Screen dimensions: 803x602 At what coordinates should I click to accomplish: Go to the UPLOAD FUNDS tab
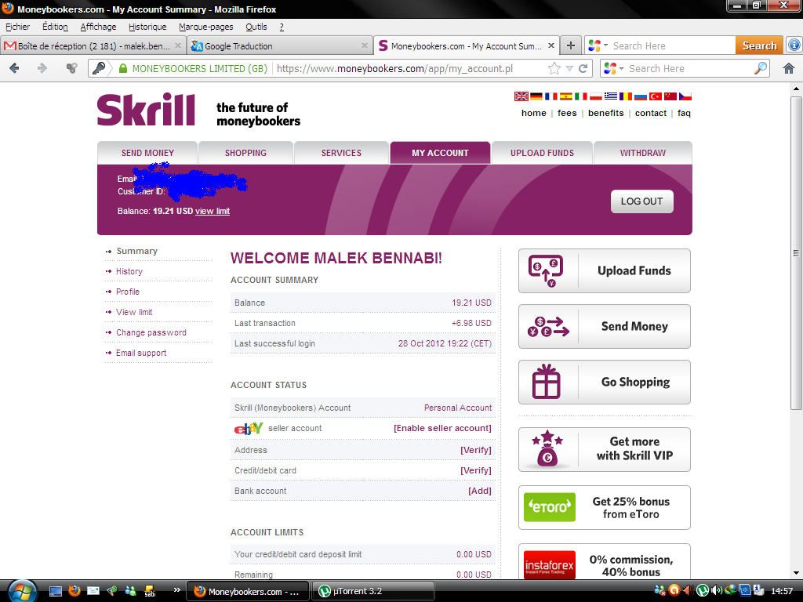click(542, 153)
